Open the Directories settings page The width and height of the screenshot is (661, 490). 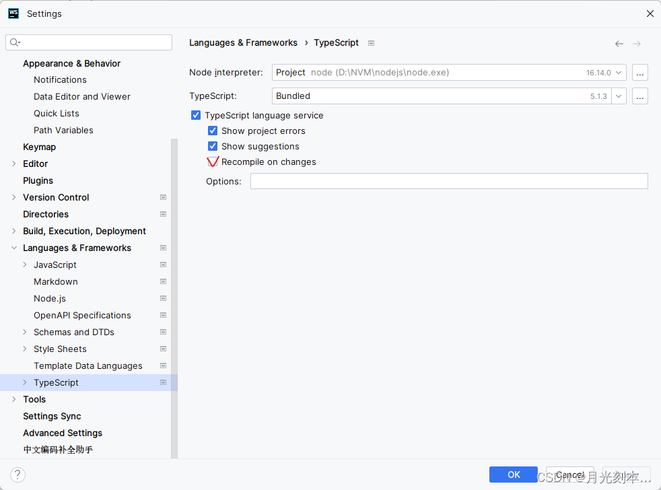tap(46, 214)
